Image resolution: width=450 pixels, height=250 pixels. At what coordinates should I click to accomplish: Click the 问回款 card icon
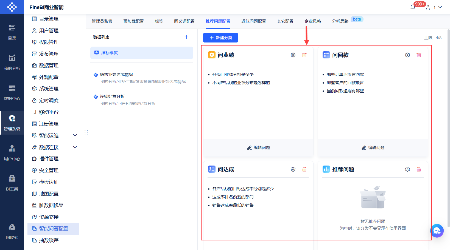click(x=326, y=55)
